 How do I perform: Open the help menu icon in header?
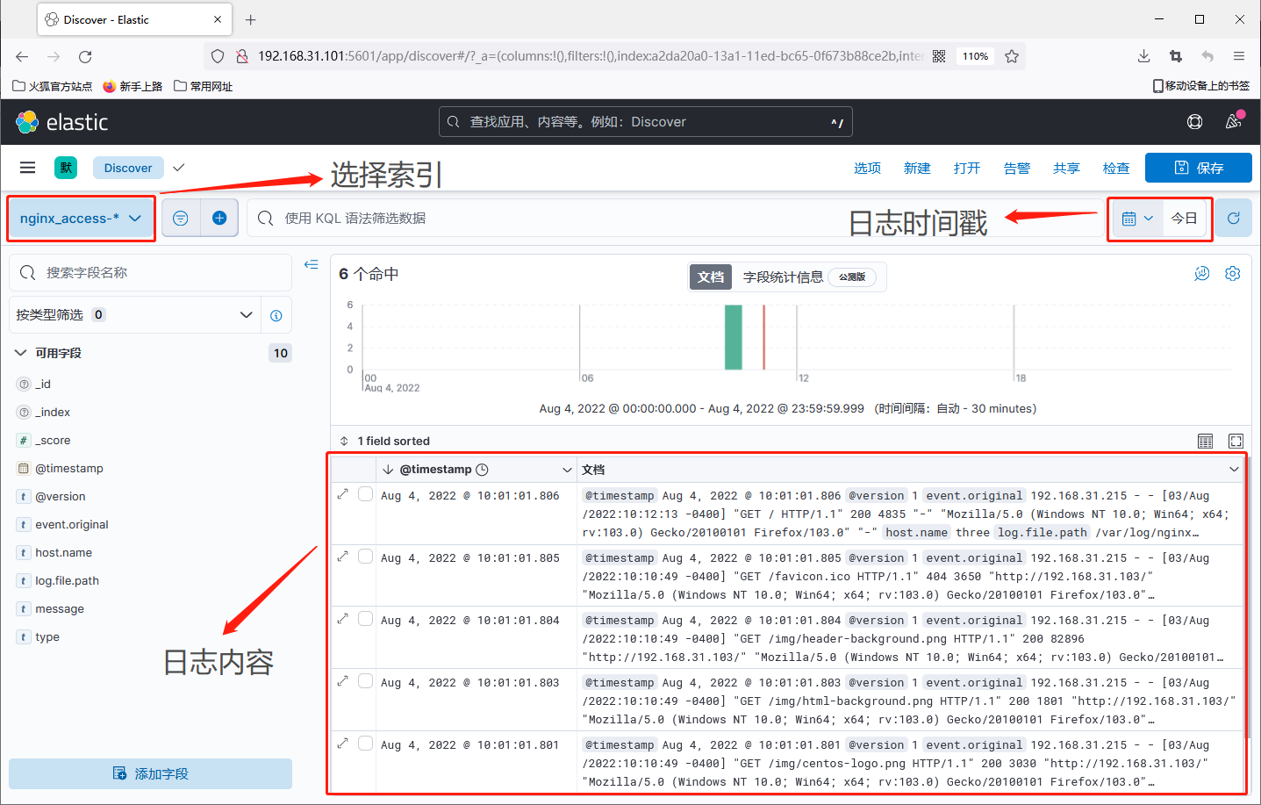coord(1194,122)
